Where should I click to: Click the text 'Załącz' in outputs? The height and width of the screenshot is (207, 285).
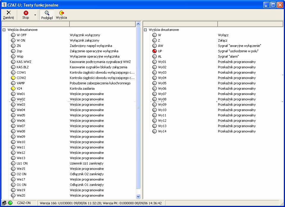click(x=222, y=40)
